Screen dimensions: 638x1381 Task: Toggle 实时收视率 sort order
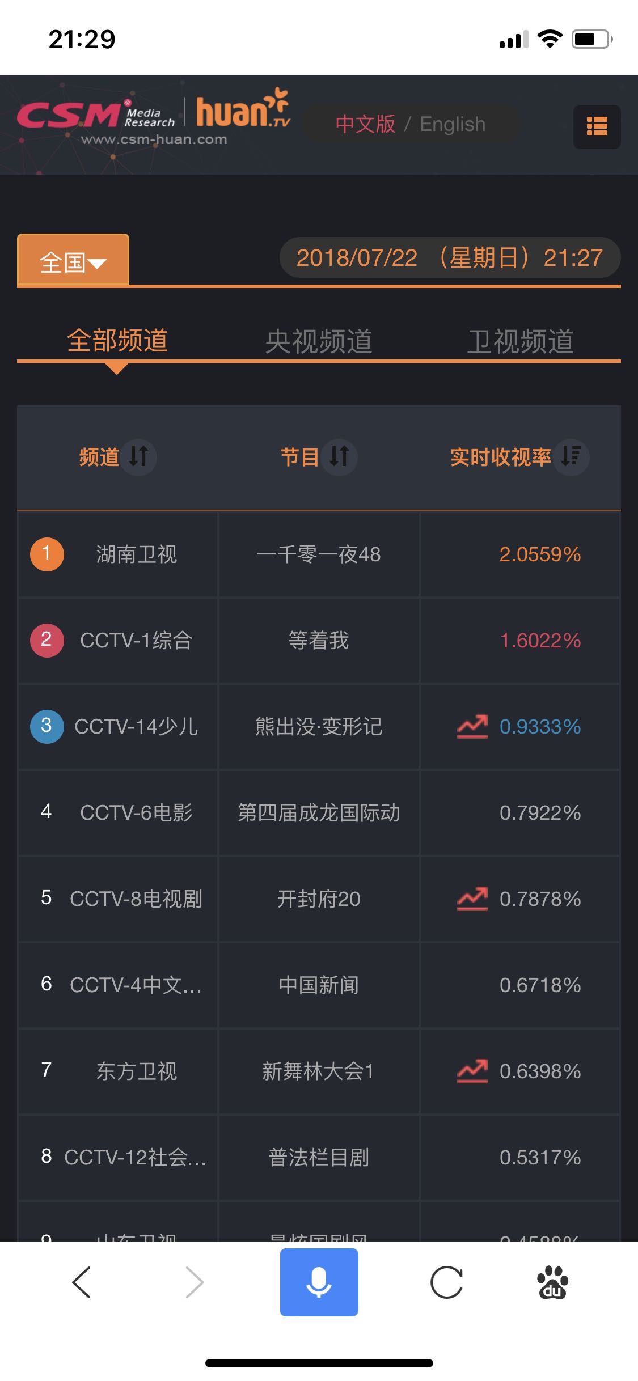[x=571, y=456]
